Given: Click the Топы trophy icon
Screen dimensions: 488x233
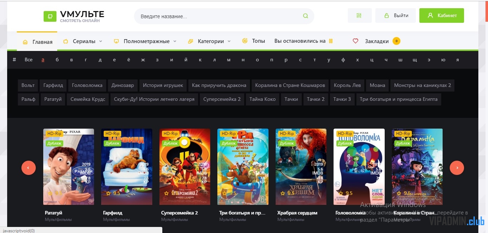Looking at the screenshot, I should click(245, 41).
